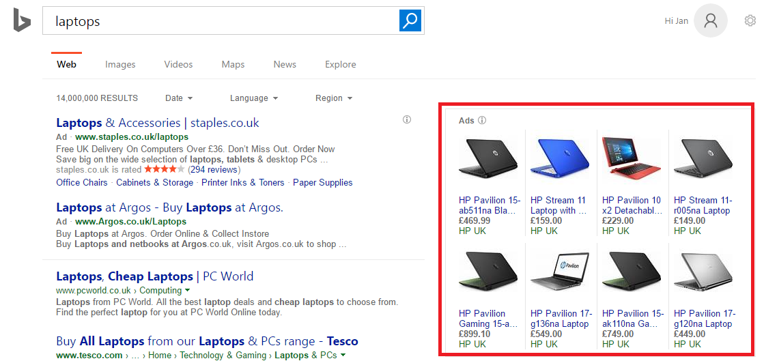Click the www.tesco.com breadcrumb URL

[89, 355]
